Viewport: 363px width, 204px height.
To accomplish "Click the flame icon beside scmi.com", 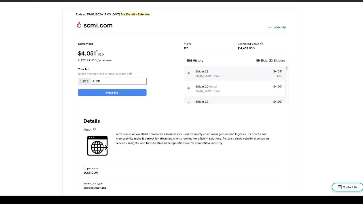I will click(79, 25).
